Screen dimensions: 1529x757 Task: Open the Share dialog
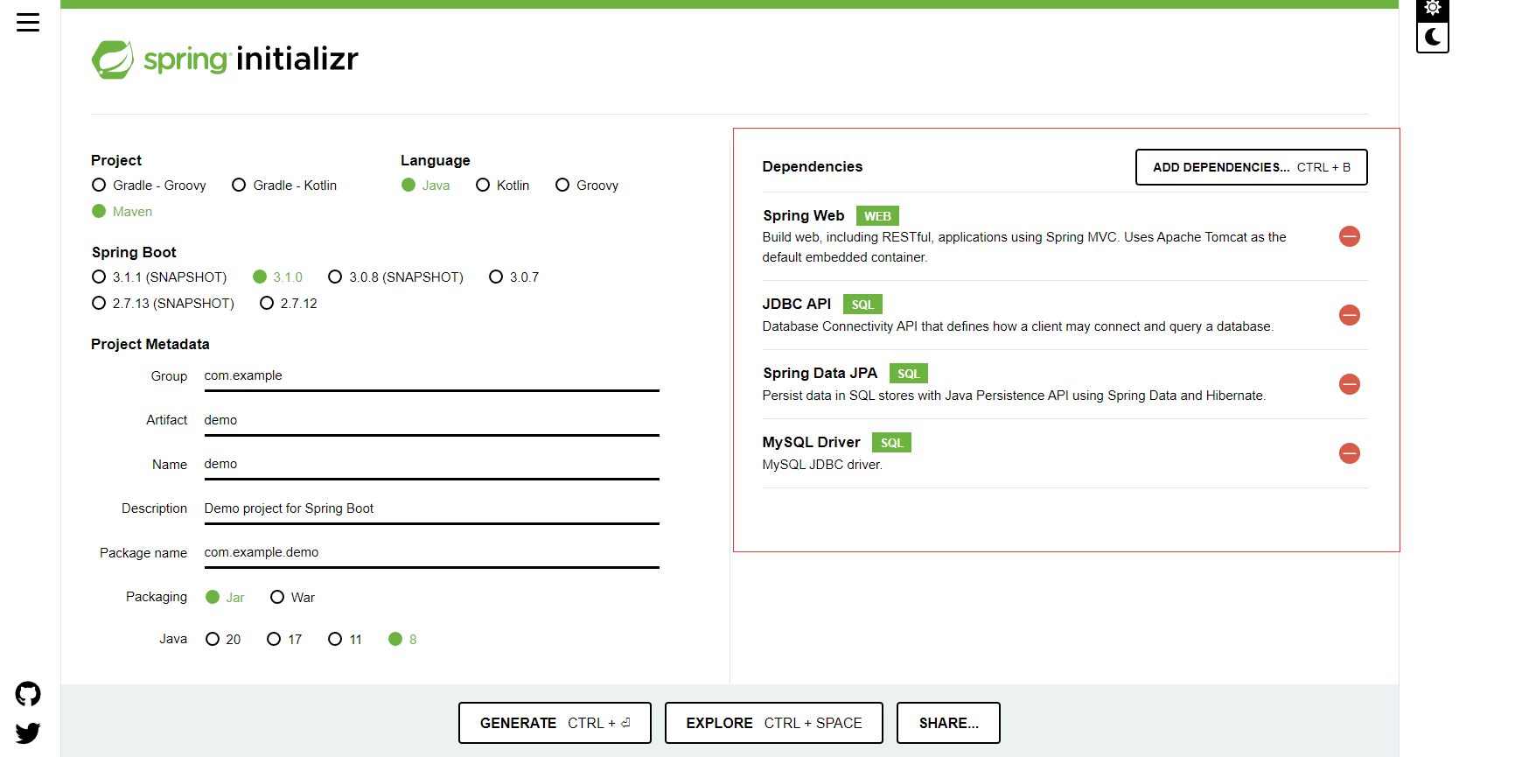click(x=948, y=723)
